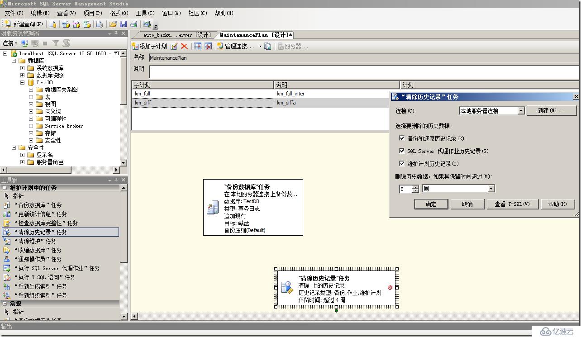
Task: Click the DMX query toolbar icon
Action: pos(76,24)
